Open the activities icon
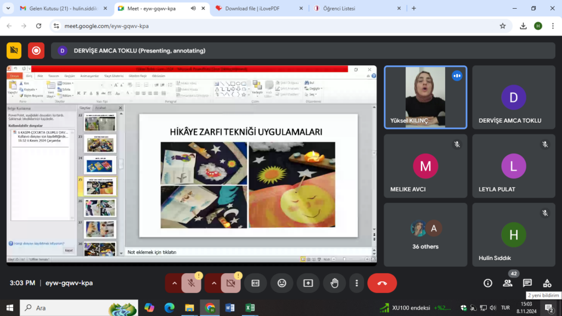 tap(547, 283)
